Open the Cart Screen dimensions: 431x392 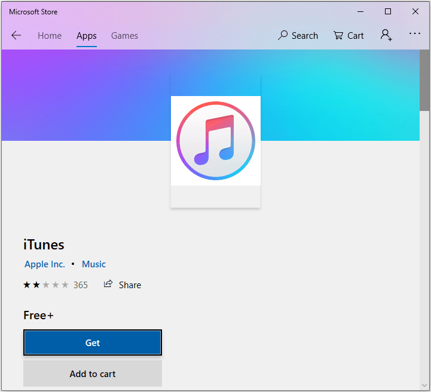[349, 36]
